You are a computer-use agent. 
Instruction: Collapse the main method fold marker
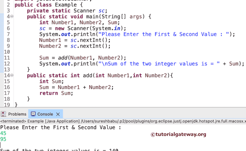coord(12,16)
